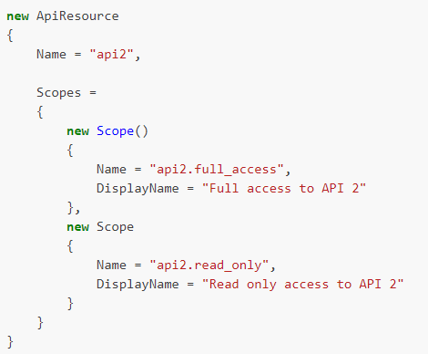Click Name property above api2.read_only
428x354 pixels.
click(111, 265)
